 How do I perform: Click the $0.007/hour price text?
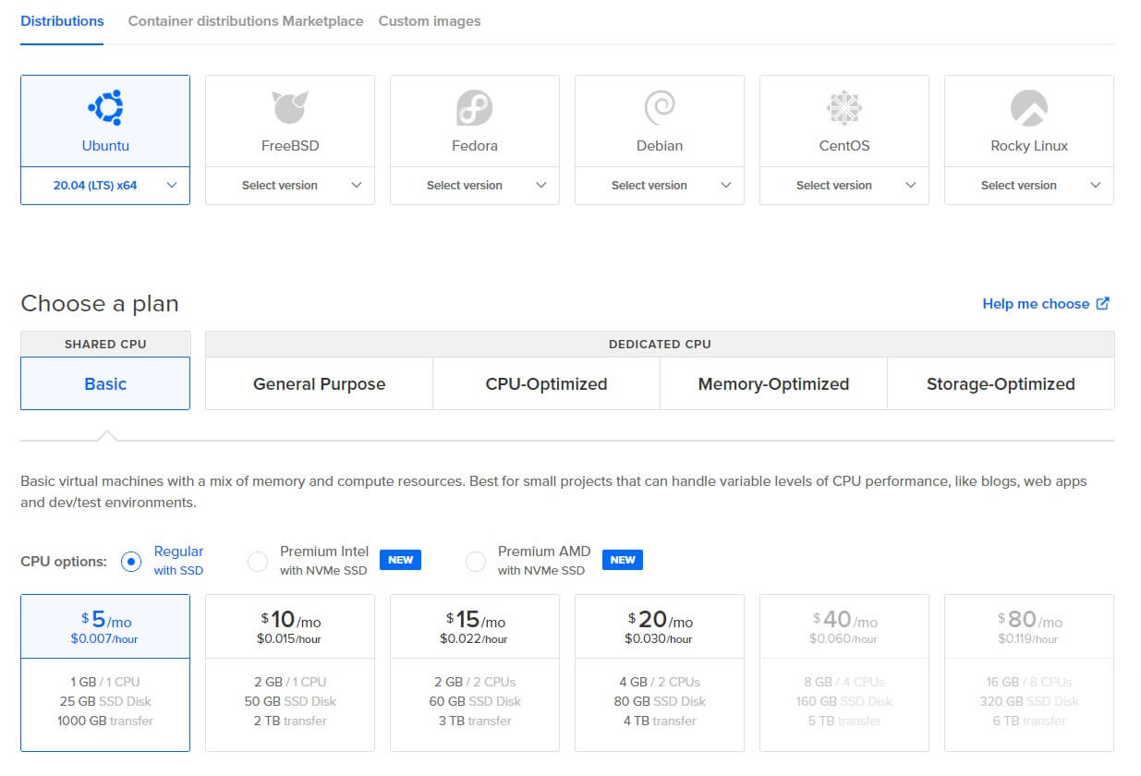point(104,638)
